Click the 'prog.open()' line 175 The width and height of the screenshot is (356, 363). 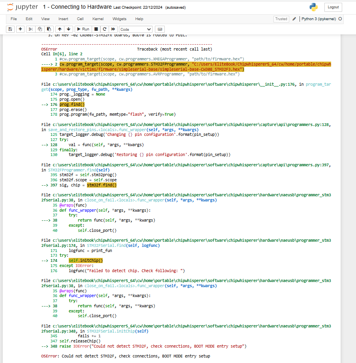tap(72, 99)
